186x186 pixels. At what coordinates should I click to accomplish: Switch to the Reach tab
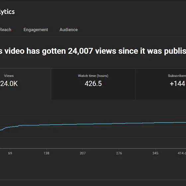tap(5, 30)
